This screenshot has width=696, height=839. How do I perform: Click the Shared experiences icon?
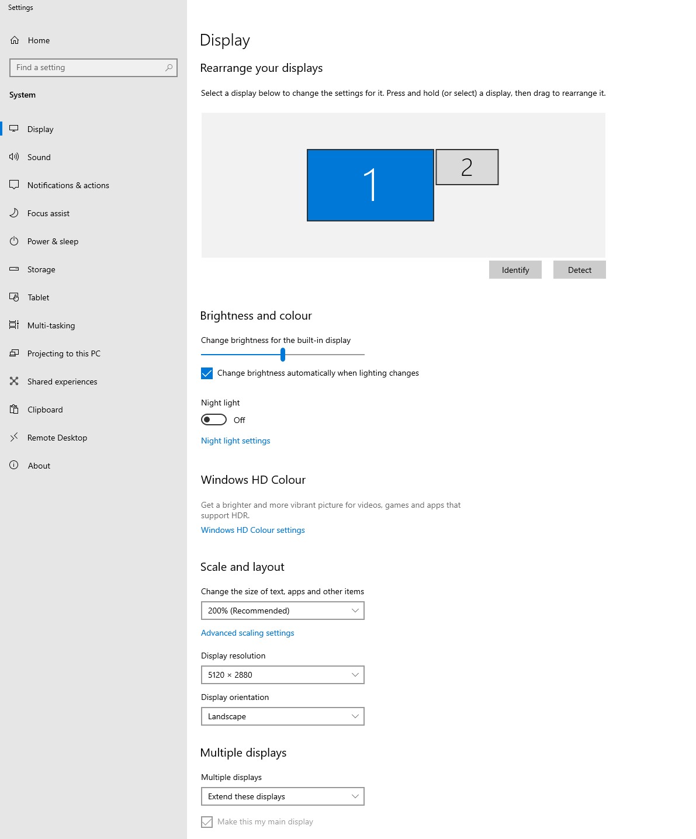click(14, 382)
